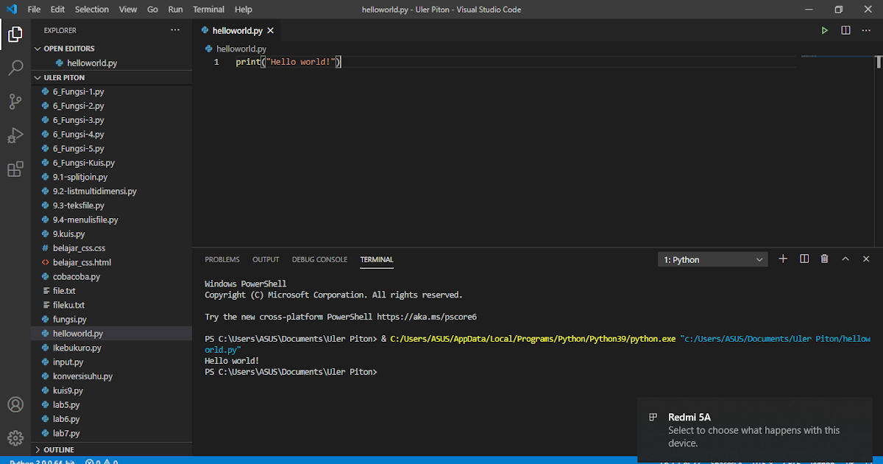Screen dimensions: 883x464
Task: Open the Search sidebar icon
Action: click(x=15, y=68)
